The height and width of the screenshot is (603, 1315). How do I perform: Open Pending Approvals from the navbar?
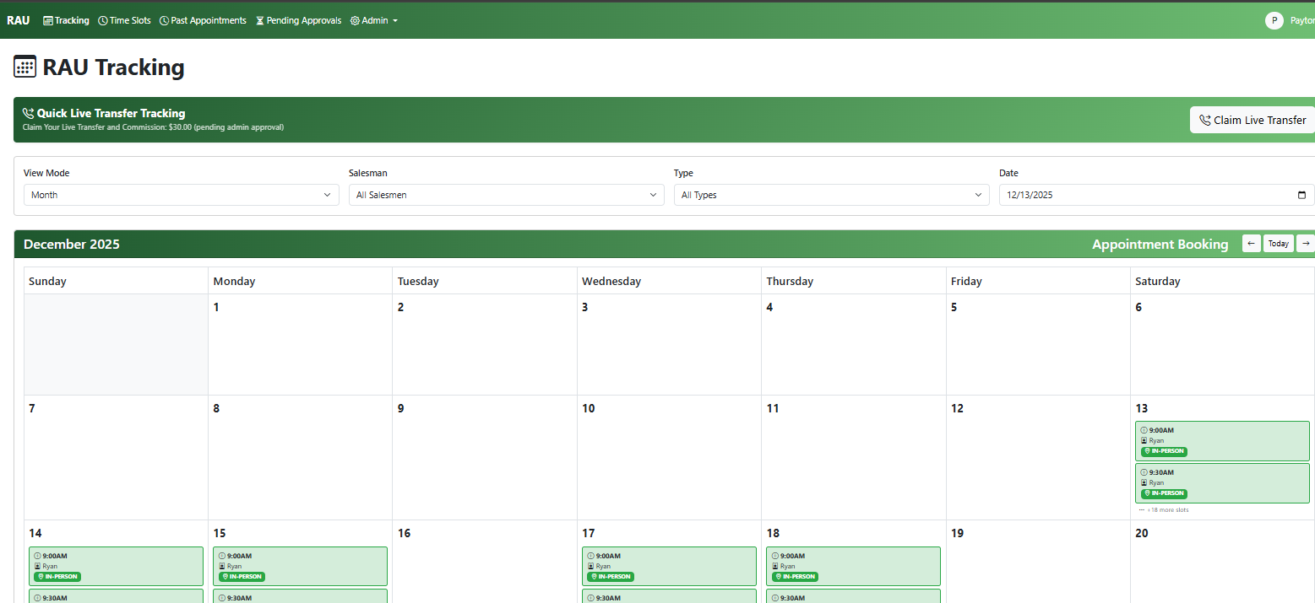click(x=298, y=20)
